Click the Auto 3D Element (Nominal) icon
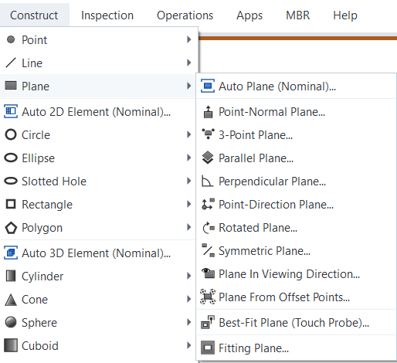 pyautogui.click(x=11, y=253)
